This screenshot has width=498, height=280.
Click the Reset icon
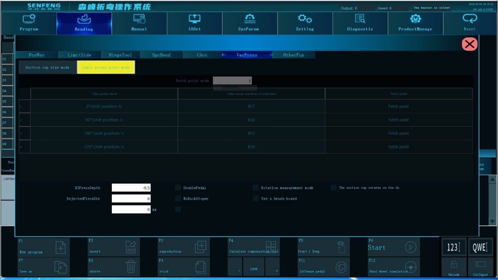point(470,19)
